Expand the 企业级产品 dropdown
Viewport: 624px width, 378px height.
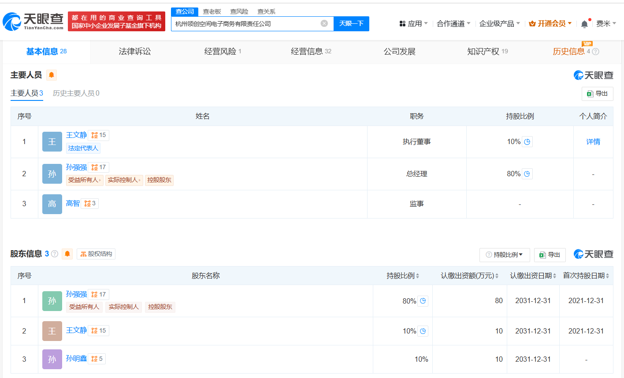tap(500, 23)
